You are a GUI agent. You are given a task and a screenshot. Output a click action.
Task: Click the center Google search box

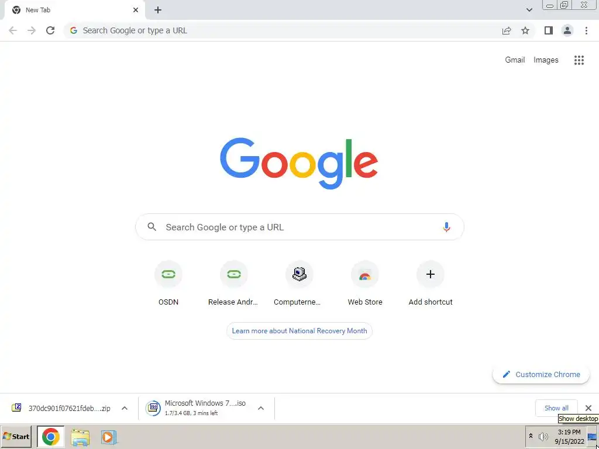coord(299,227)
